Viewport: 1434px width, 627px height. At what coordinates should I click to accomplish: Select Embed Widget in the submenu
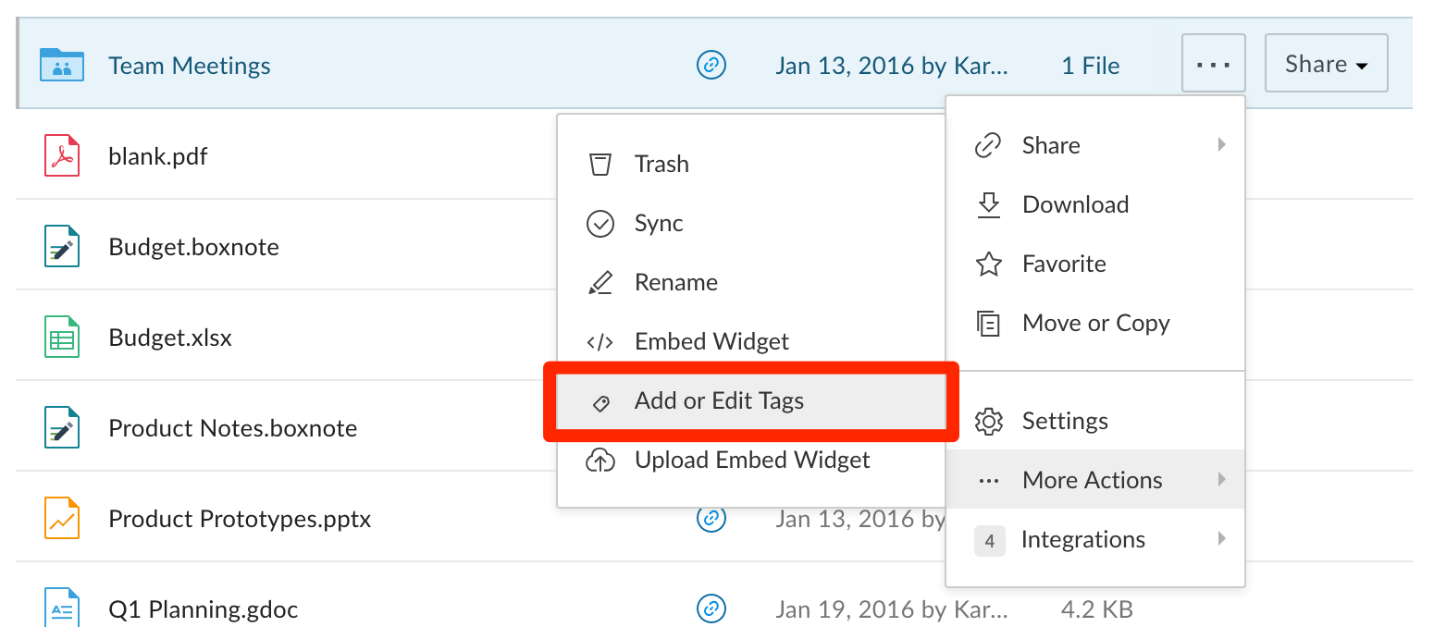(751, 342)
